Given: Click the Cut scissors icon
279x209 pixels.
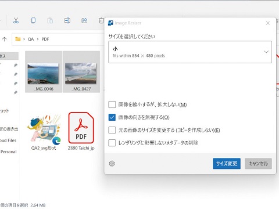Looking at the screenshot, I should [16, 20].
